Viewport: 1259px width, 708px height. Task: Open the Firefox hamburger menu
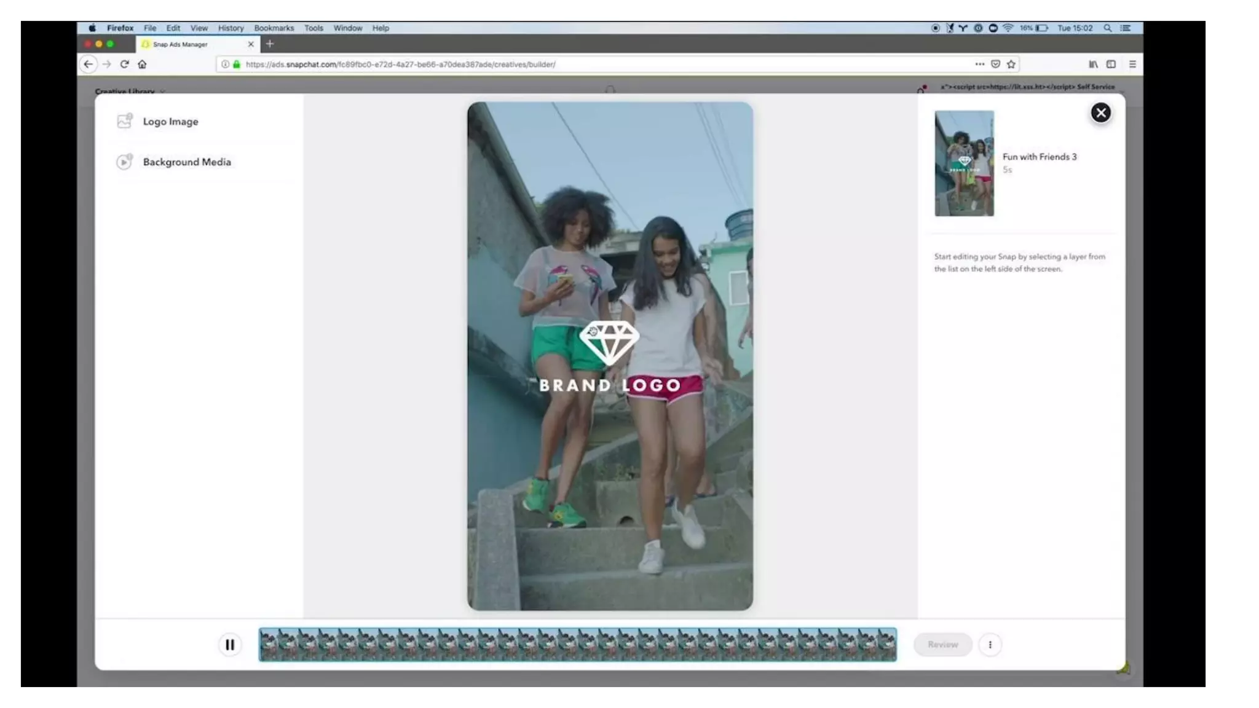pos(1132,65)
